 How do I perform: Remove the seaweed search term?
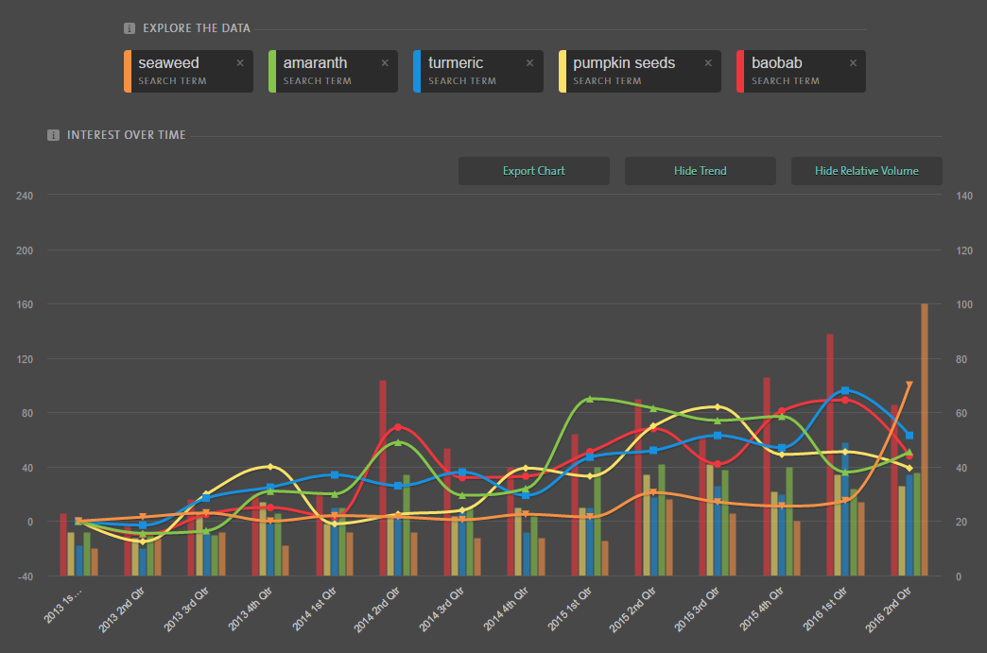click(239, 63)
